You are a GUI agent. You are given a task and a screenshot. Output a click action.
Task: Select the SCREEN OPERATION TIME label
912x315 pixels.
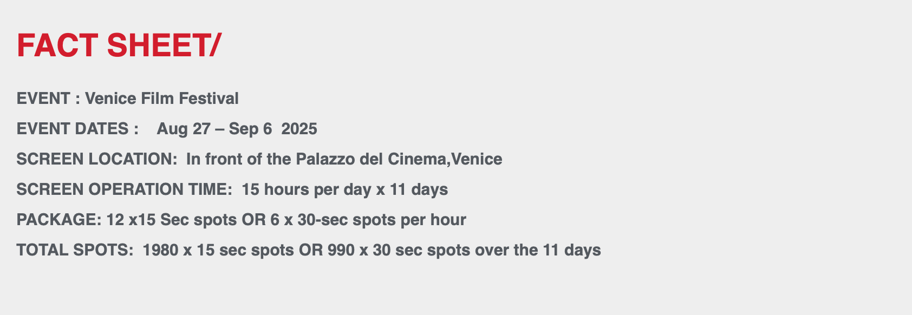point(125,189)
